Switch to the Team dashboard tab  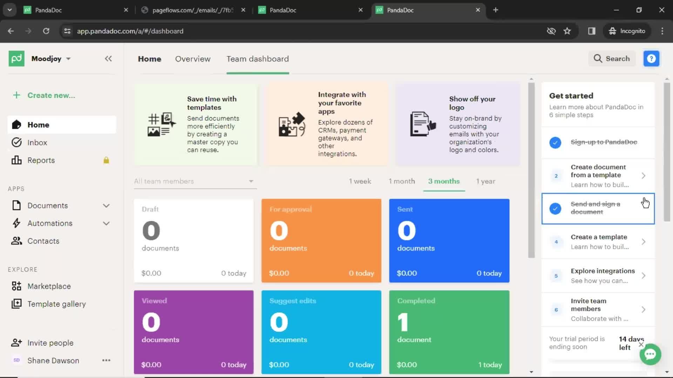tap(258, 58)
